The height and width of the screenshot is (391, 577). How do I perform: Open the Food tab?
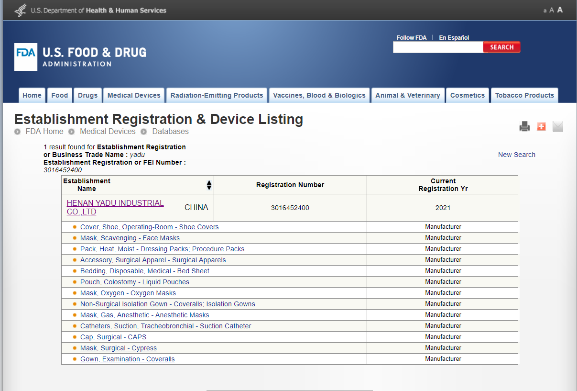point(60,95)
